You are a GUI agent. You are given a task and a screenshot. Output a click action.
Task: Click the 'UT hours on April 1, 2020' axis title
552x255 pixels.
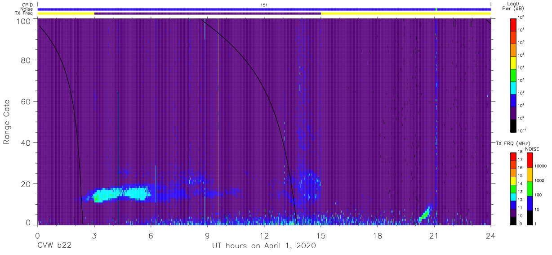coord(264,246)
